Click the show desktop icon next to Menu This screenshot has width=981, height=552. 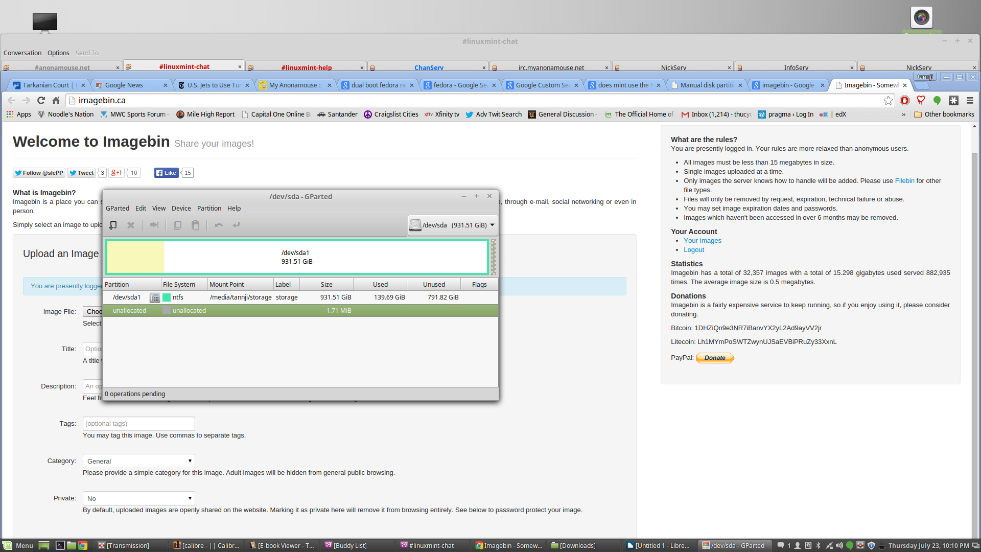(x=44, y=545)
